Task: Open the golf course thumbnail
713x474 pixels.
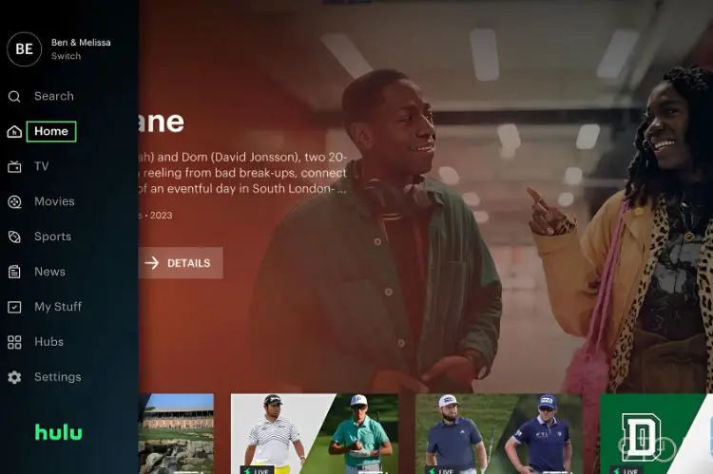Action: pos(176,433)
